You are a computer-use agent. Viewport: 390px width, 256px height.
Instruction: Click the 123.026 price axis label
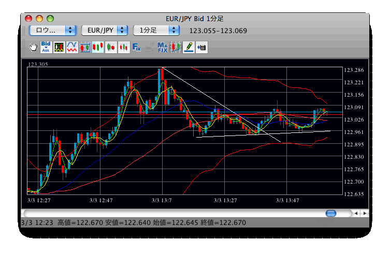(354, 119)
